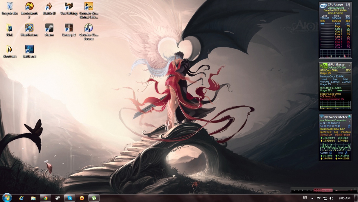Open the yellow smiley app in taskbar
The width and height of the screenshot is (358, 202).
[82, 198]
